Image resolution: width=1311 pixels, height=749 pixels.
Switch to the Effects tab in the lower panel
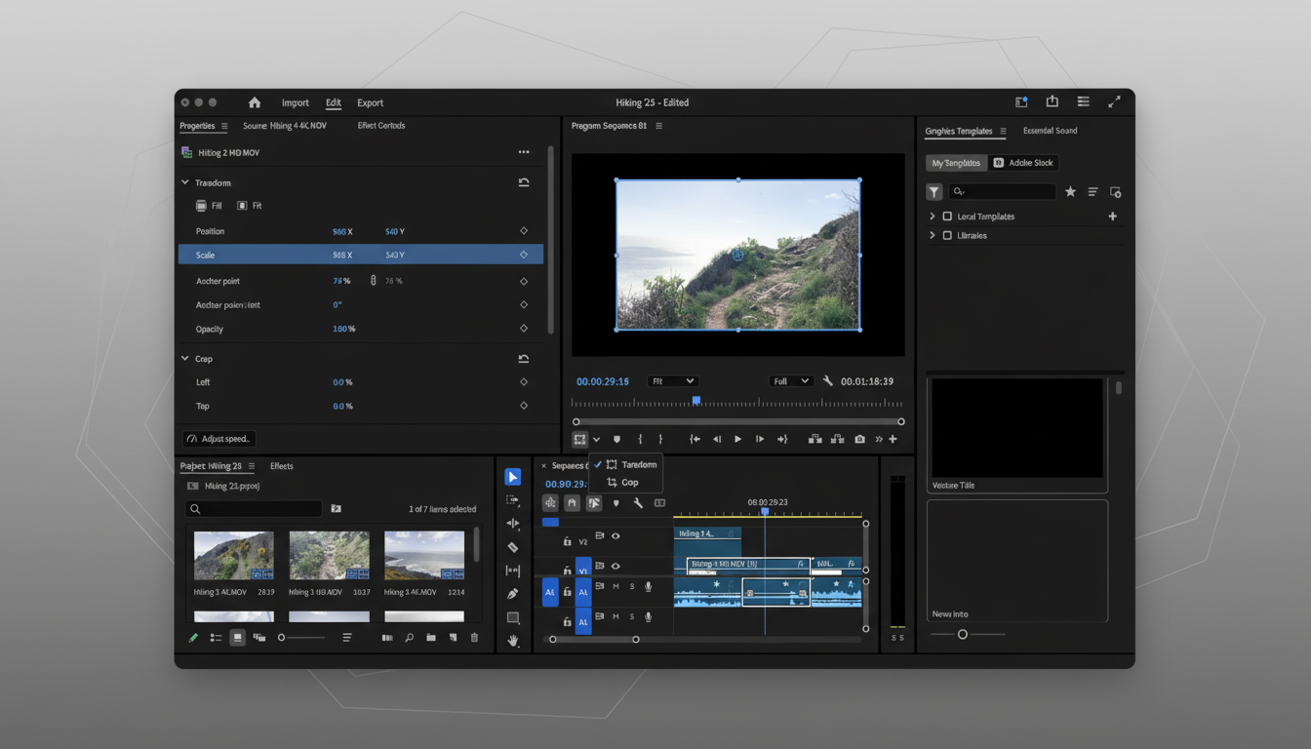pyautogui.click(x=282, y=466)
